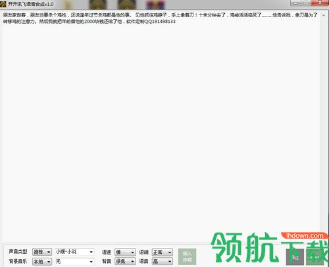Expand the 背音 volume dropdown set to 很低
Screen dimensions: 329x267
point(125,261)
